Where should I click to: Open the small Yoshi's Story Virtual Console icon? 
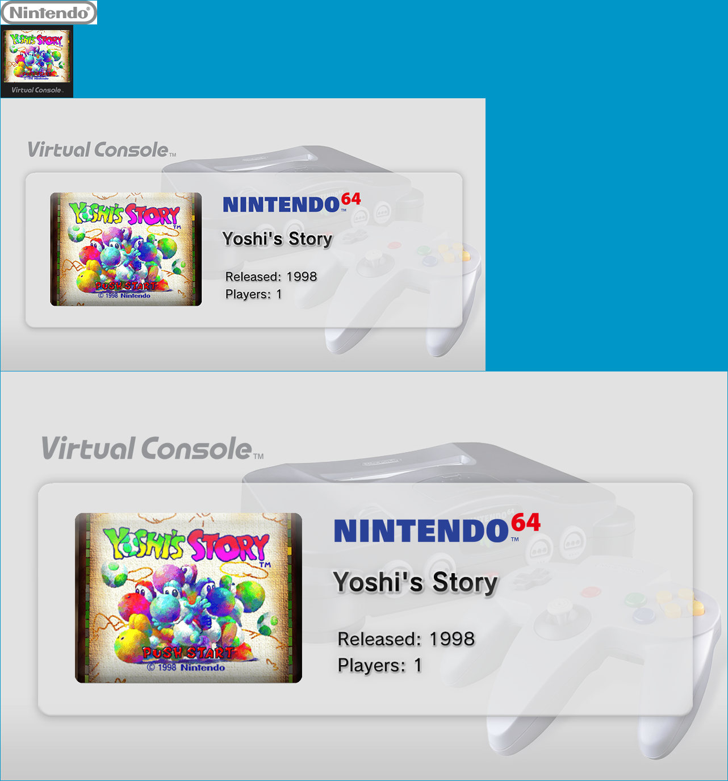[37, 61]
